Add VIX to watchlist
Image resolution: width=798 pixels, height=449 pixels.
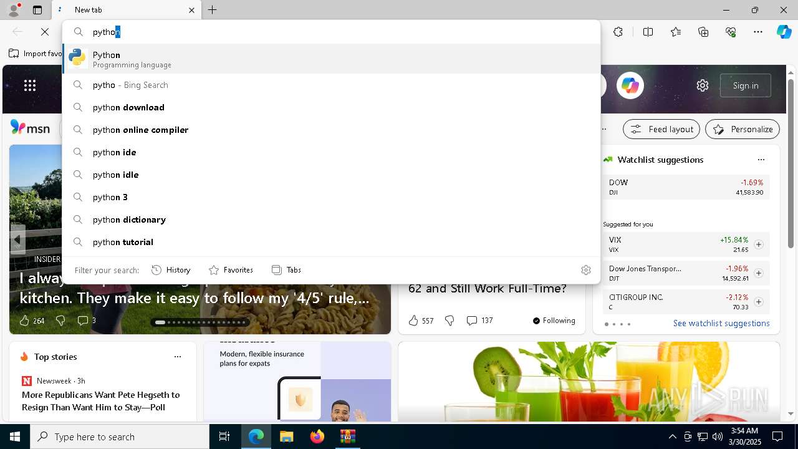click(759, 244)
